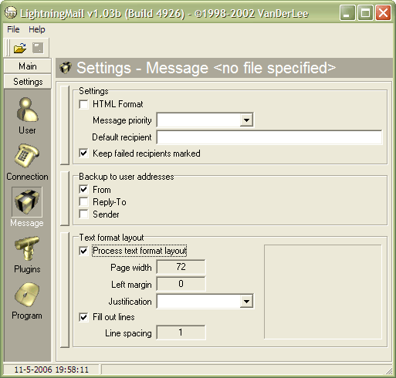The width and height of the screenshot is (396, 378).
Task: Open the Message priority dropdown
Action: point(246,120)
